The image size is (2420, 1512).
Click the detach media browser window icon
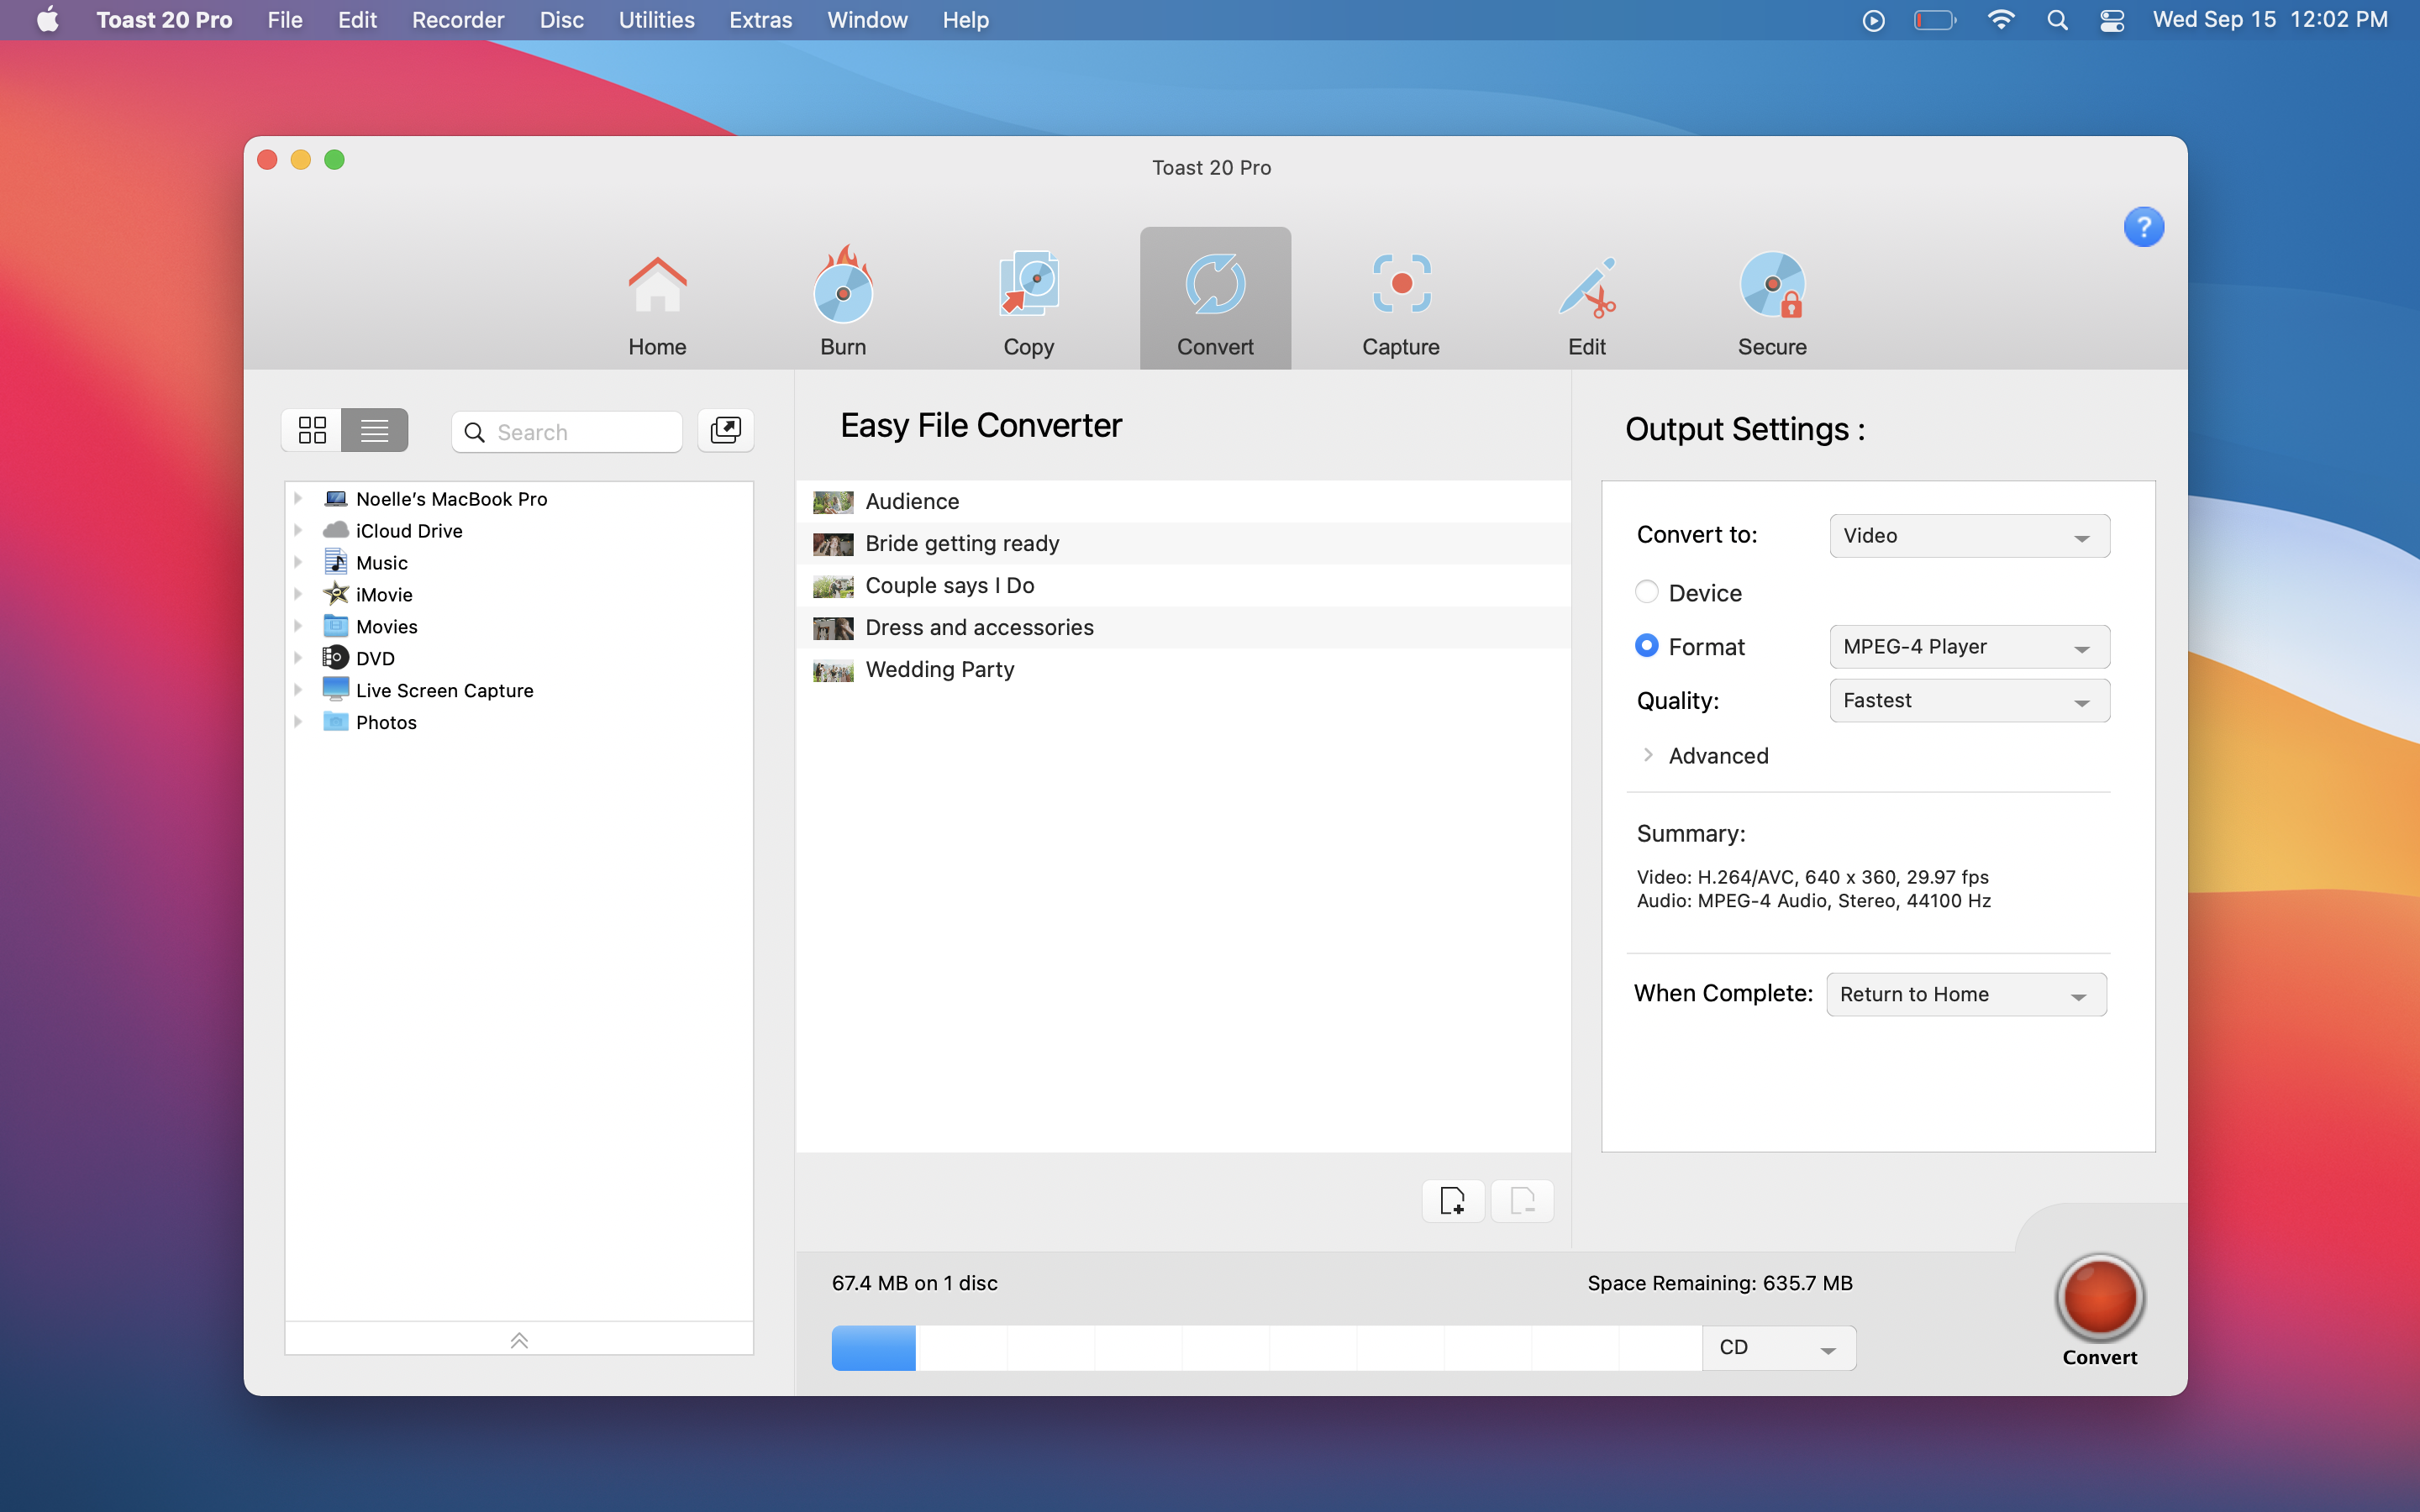[x=725, y=431]
